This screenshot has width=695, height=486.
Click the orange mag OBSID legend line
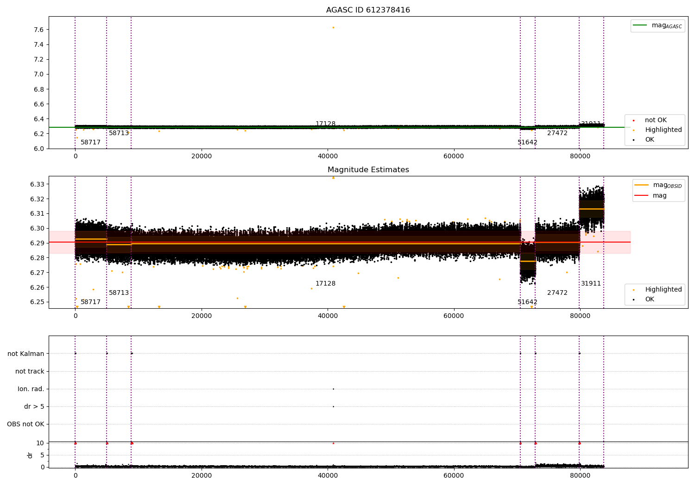[641, 185]
